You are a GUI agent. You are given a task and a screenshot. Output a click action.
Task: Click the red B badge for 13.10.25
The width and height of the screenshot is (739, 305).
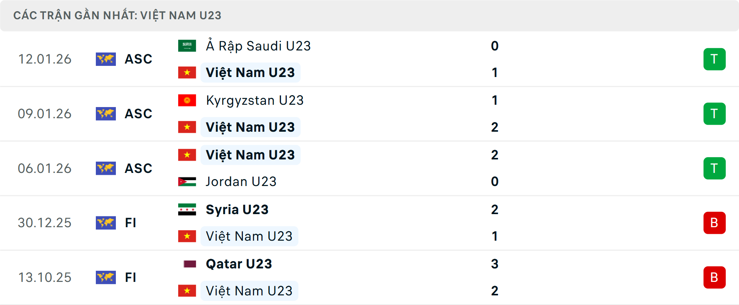[x=715, y=277]
